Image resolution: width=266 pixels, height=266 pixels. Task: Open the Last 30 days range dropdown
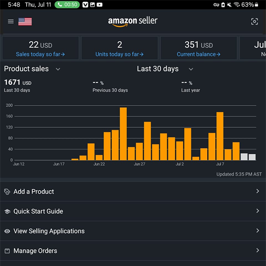click(x=191, y=69)
